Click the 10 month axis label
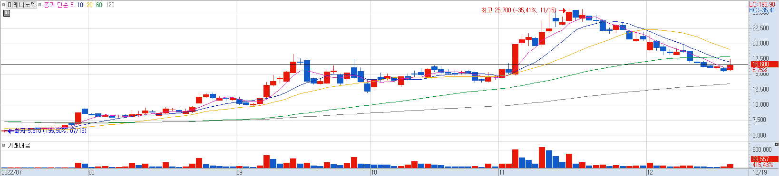 [374, 172]
